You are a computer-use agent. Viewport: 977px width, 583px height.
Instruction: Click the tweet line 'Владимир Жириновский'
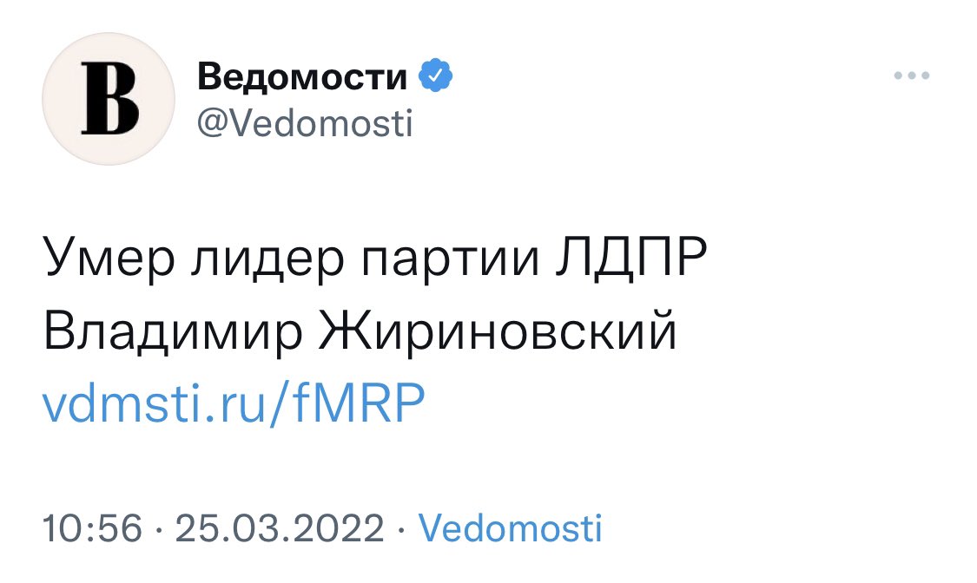click(360, 331)
